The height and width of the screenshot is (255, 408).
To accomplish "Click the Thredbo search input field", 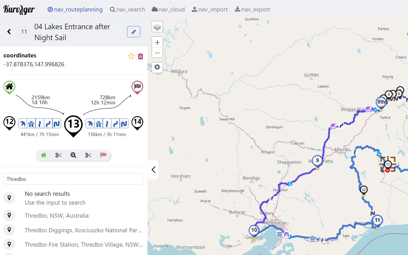I will [x=73, y=179].
